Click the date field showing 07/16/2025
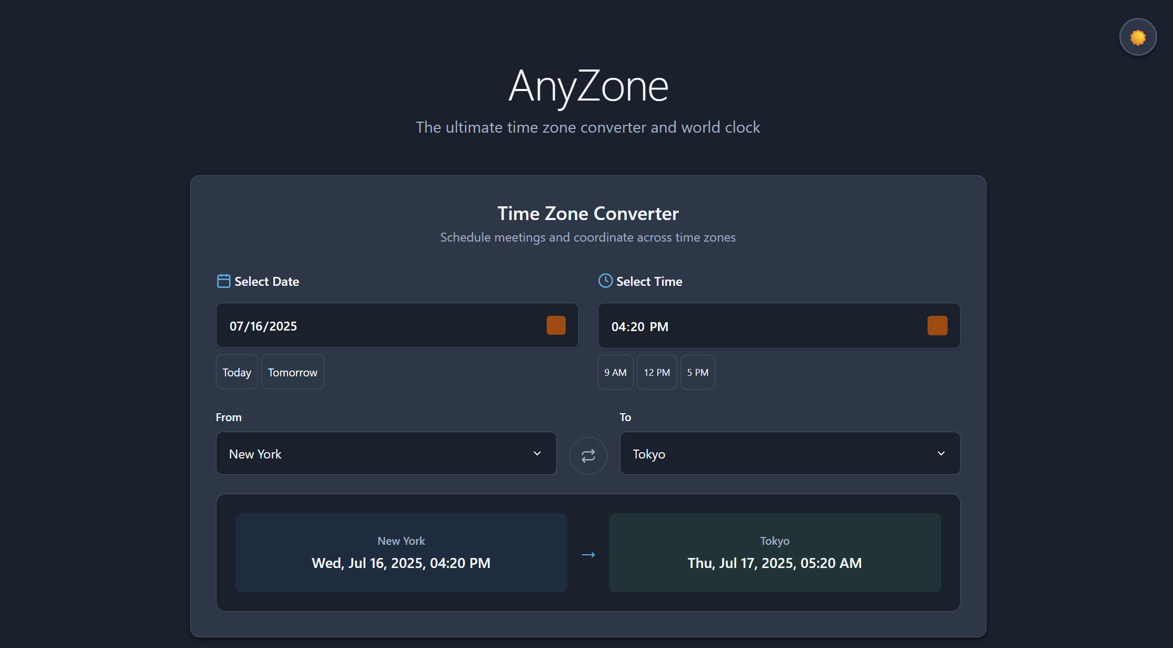Viewport: 1173px width, 648px height. coord(369,326)
